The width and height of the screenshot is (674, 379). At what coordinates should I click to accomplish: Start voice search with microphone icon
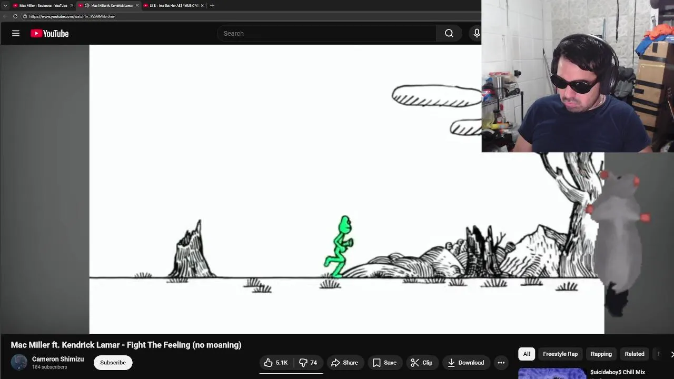[477, 33]
